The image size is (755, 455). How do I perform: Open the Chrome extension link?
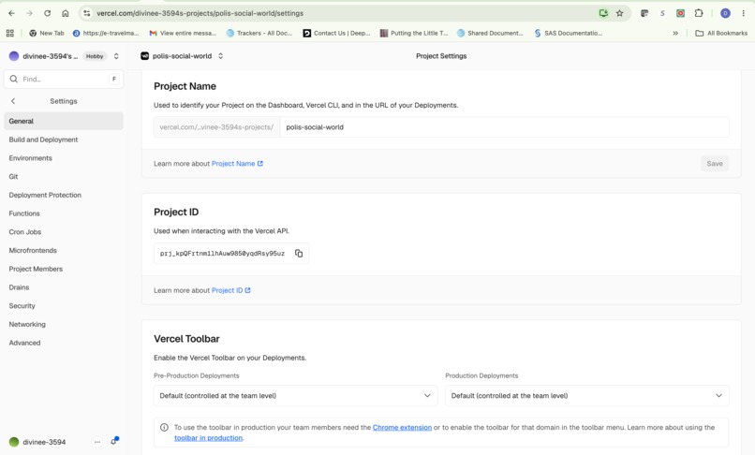click(402, 427)
